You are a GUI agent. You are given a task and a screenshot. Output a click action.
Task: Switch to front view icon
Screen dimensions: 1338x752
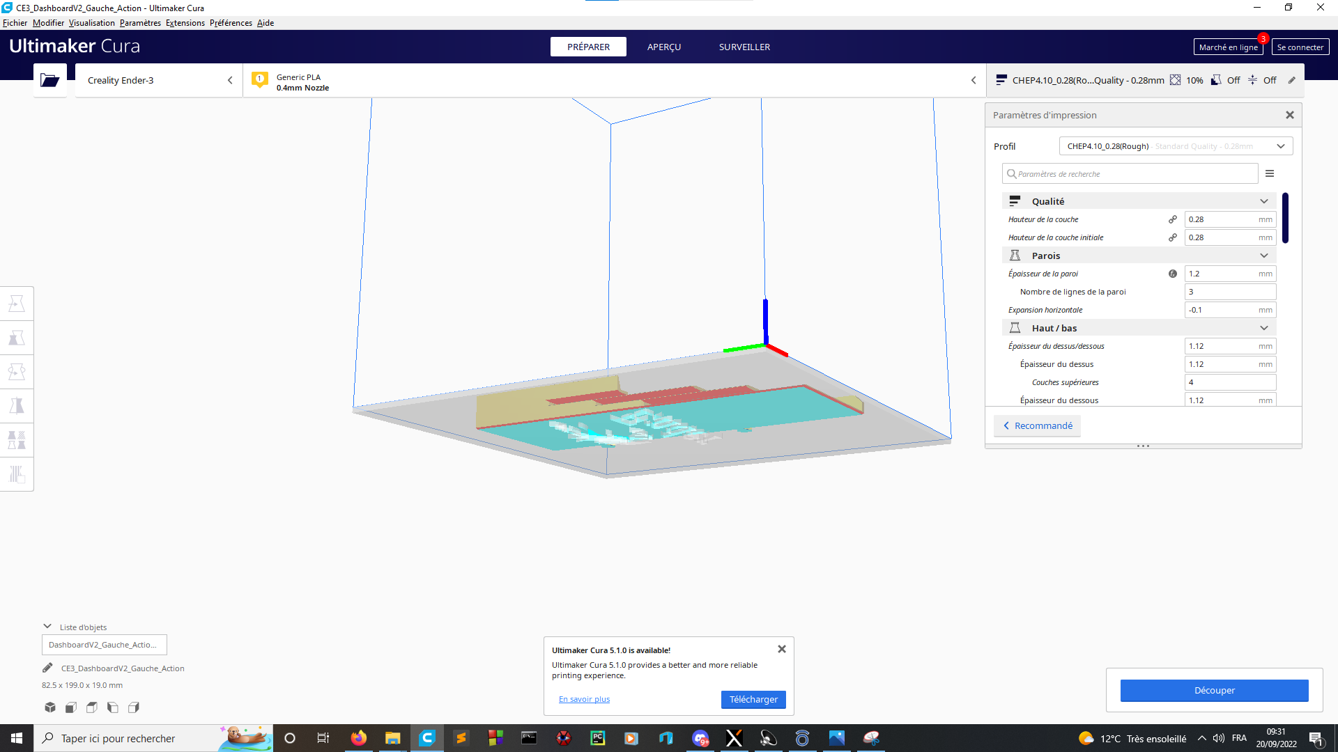coord(71,707)
